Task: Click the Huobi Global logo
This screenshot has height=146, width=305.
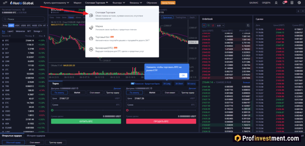Action: pyautogui.click(x=22, y=3)
